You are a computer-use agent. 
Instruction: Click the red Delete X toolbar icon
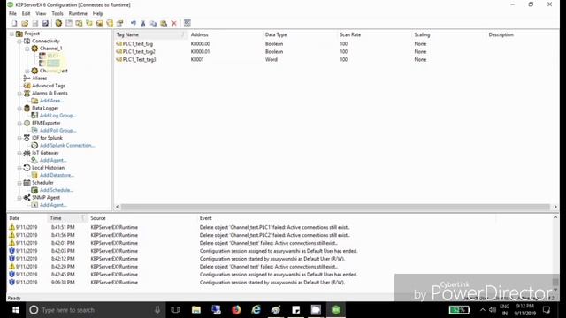(x=173, y=24)
